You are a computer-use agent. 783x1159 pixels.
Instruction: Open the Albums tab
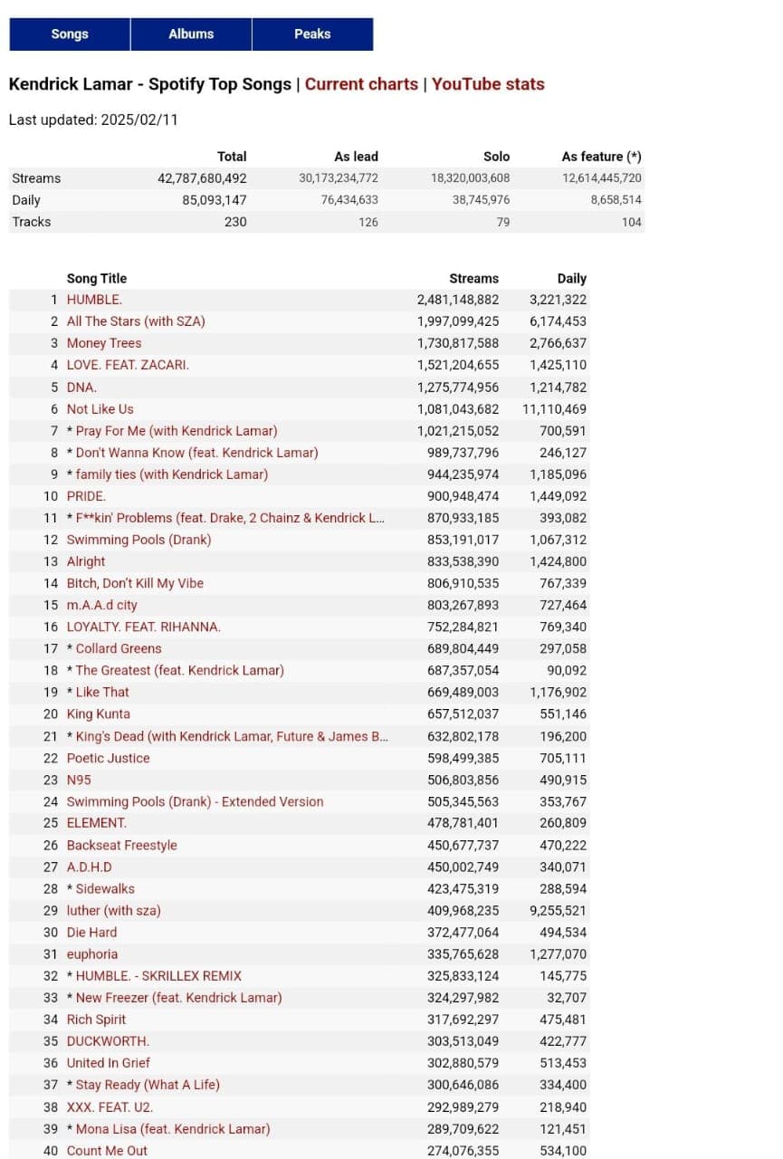(191, 34)
